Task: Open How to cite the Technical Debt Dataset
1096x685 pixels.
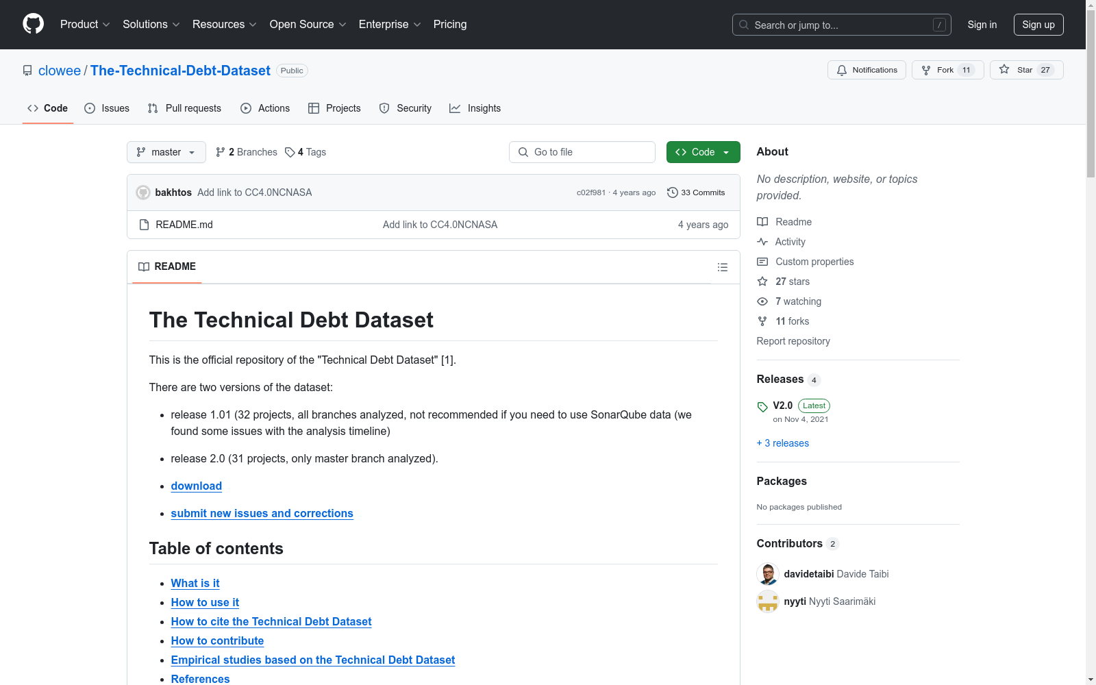Action: coord(271,621)
